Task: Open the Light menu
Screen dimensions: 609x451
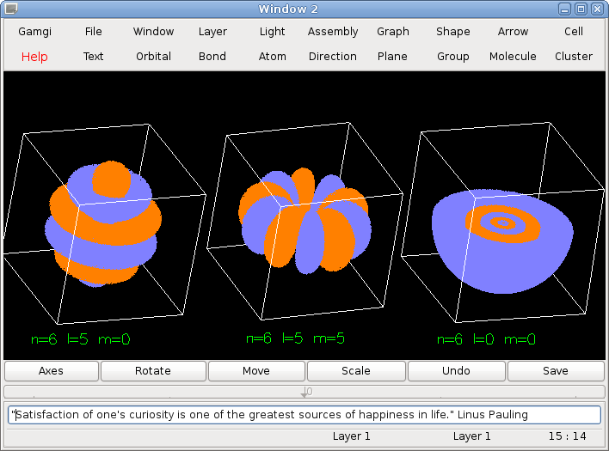Action: [273, 32]
